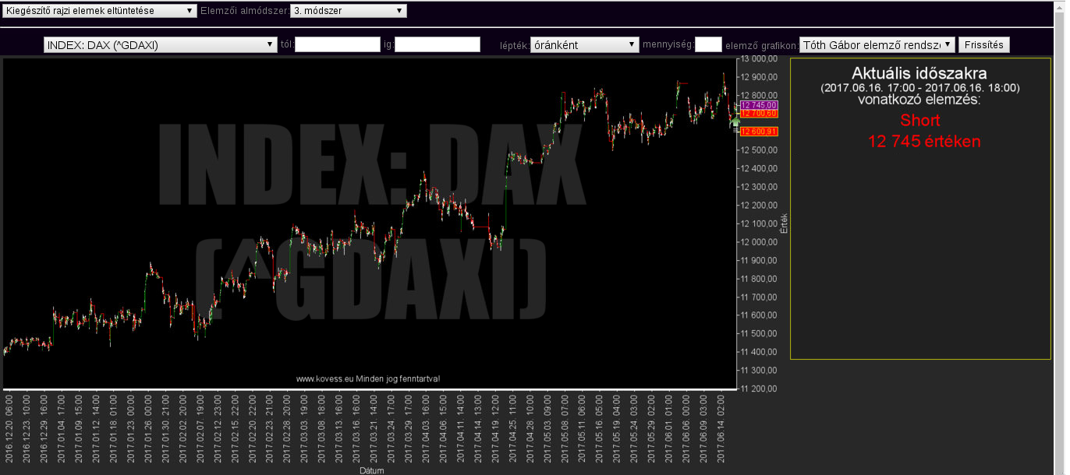Open the 'Tóth Gábor elemző rendszer' dropdown
This screenshot has height=475, width=1070.
[877, 45]
